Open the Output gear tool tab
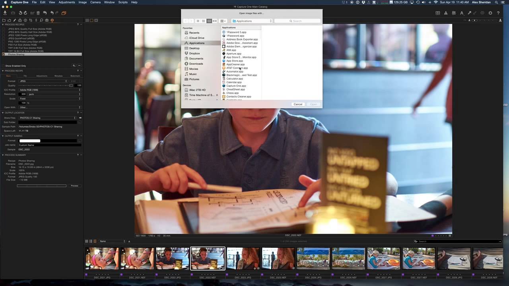 (x=52, y=20)
